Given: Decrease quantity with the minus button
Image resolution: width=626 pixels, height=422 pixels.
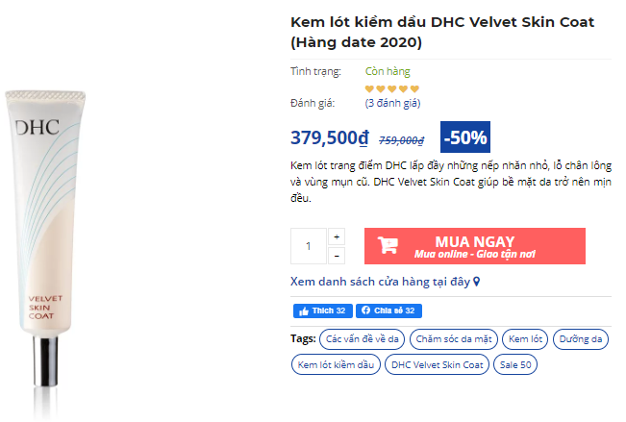Looking at the screenshot, I should (x=337, y=256).
